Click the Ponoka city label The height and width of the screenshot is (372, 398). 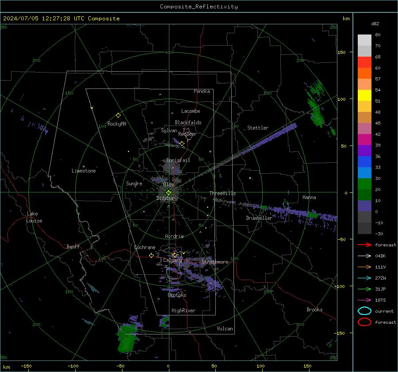[202, 91]
